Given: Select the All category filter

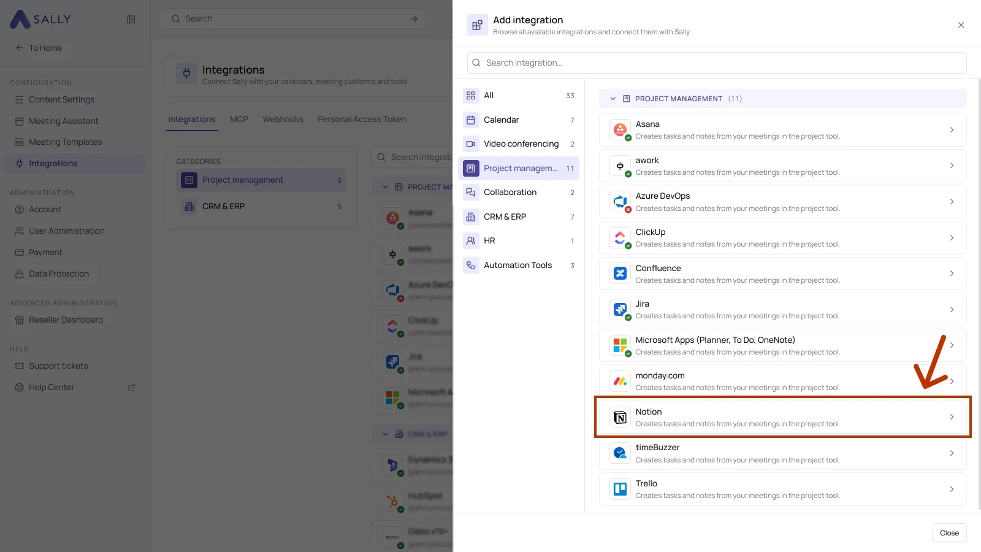Looking at the screenshot, I should tap(519, 96).
